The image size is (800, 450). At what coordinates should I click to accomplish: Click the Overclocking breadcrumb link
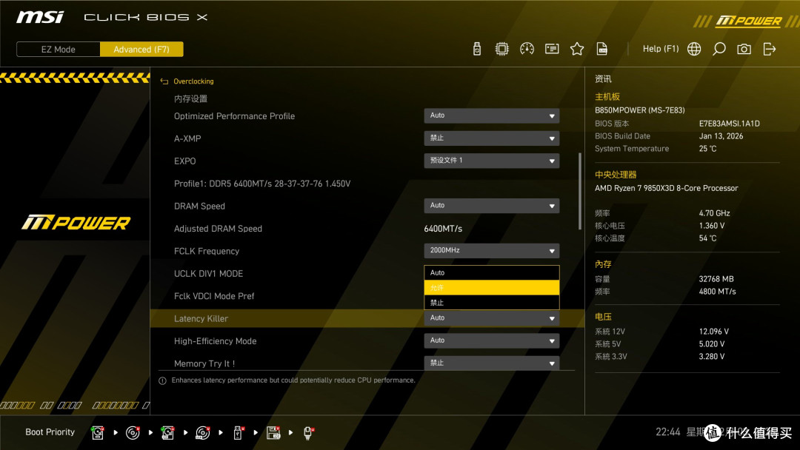[x=193, y=81]
